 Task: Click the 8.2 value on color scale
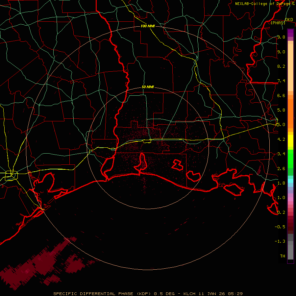[281, 66]
